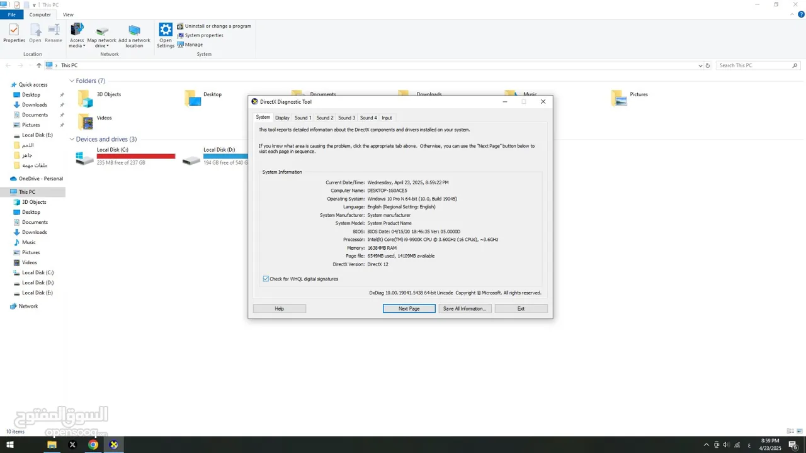Go back using the Explorer back arrow

[8, 65]
